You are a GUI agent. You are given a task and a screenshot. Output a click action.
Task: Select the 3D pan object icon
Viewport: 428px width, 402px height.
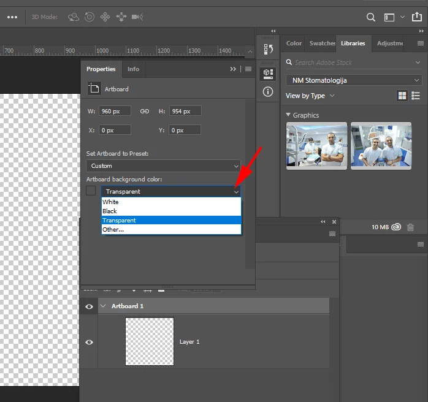pos(105,17)
